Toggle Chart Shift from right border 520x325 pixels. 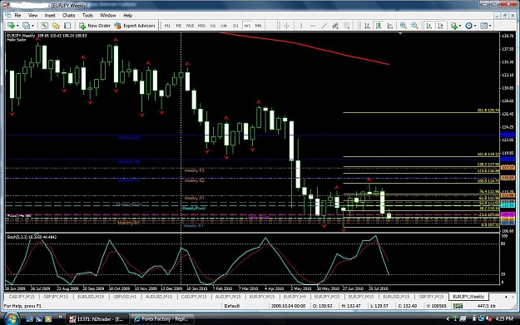click(440, 26)
